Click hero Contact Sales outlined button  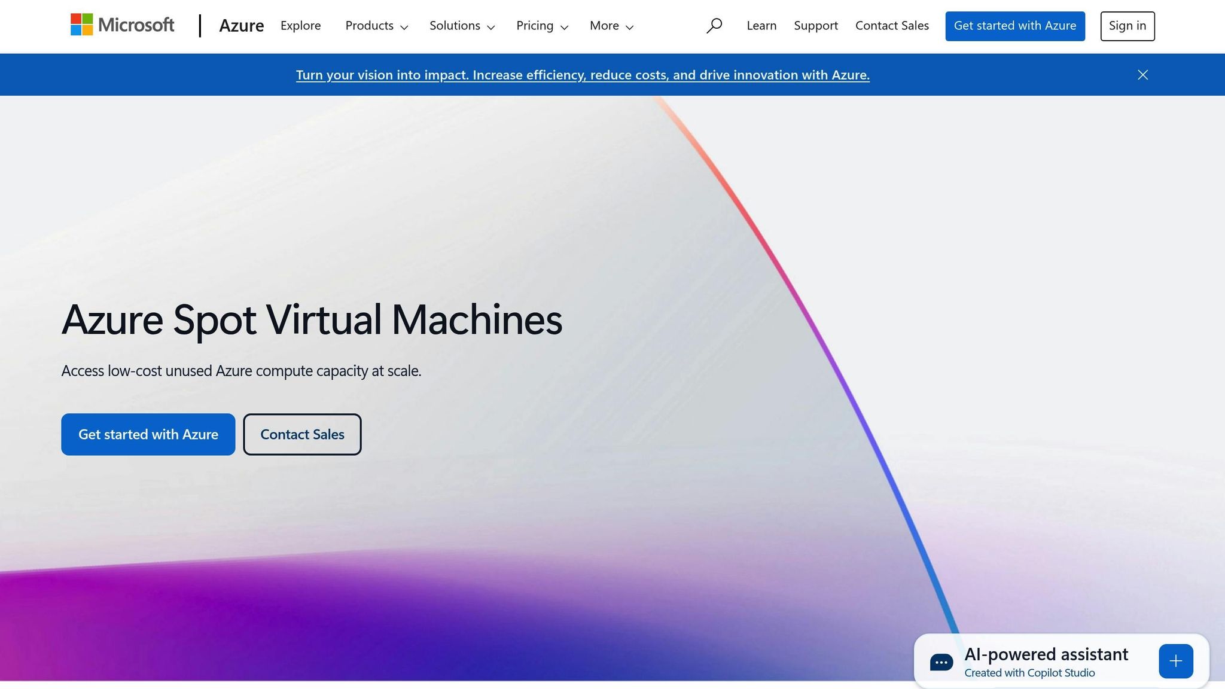(x=302, y=434)
